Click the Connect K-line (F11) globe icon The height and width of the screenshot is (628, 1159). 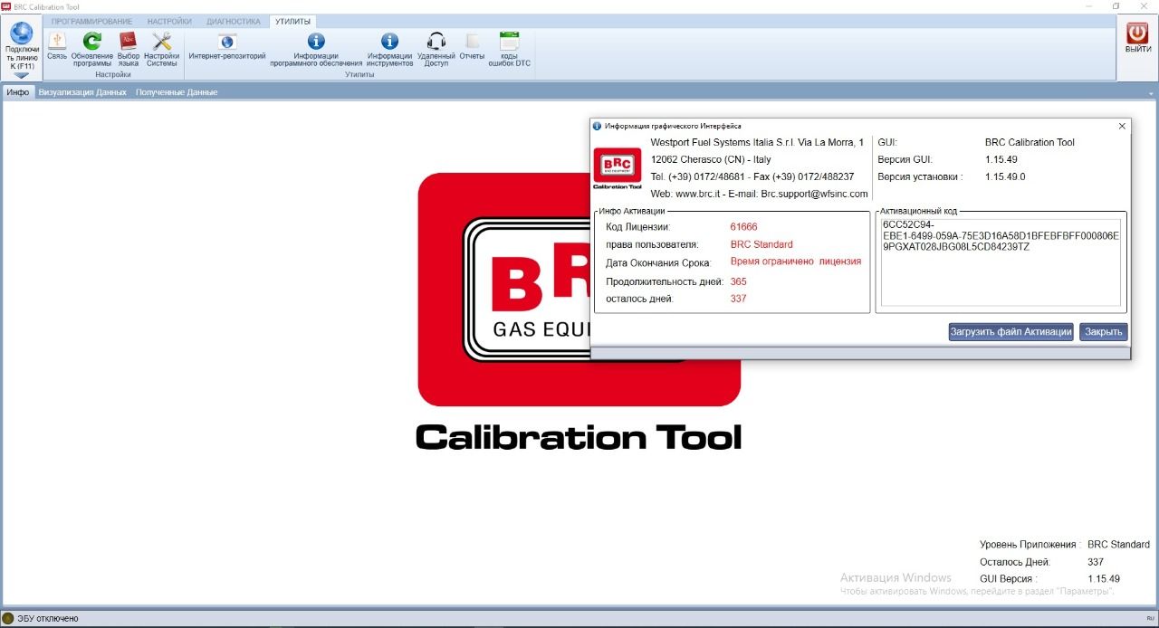tap(21, 34)
